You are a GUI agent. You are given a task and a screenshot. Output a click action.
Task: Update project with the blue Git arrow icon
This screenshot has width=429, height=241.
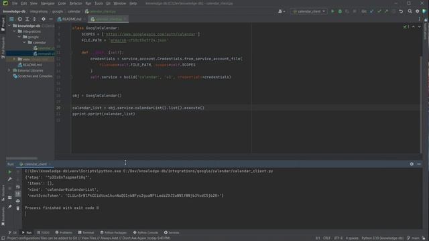(372, 11)
